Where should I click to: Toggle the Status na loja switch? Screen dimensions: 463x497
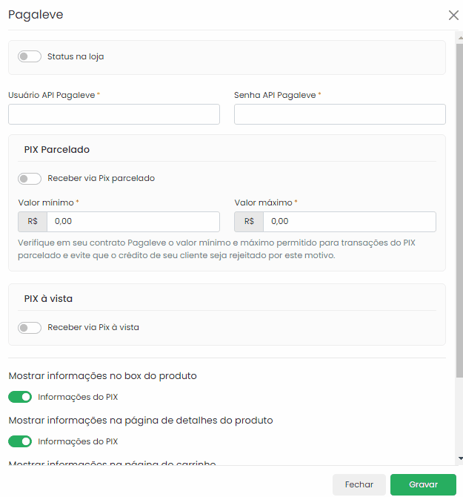[30, 56]
